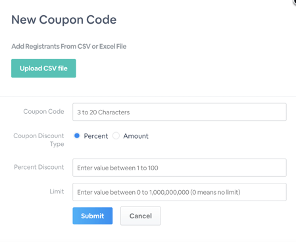The height and width of the screenshot is (242, 296).
Task: Click into the Percent Discount field
Action: 180,168
